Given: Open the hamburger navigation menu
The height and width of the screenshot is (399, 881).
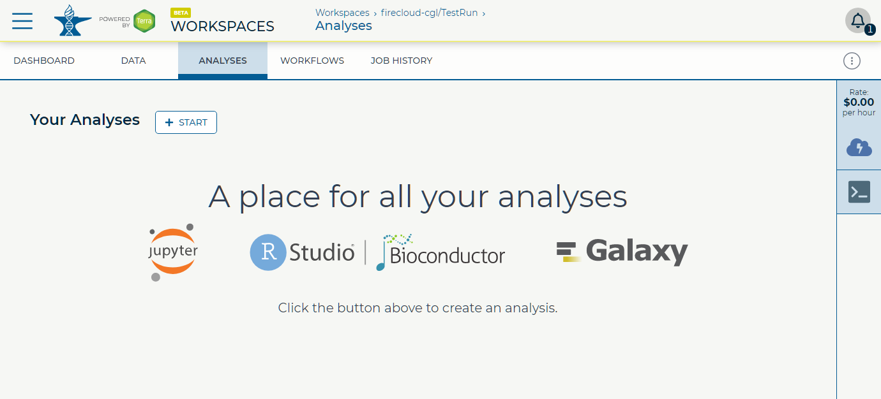Looking at the screenshot, I should tap(22, 20).
